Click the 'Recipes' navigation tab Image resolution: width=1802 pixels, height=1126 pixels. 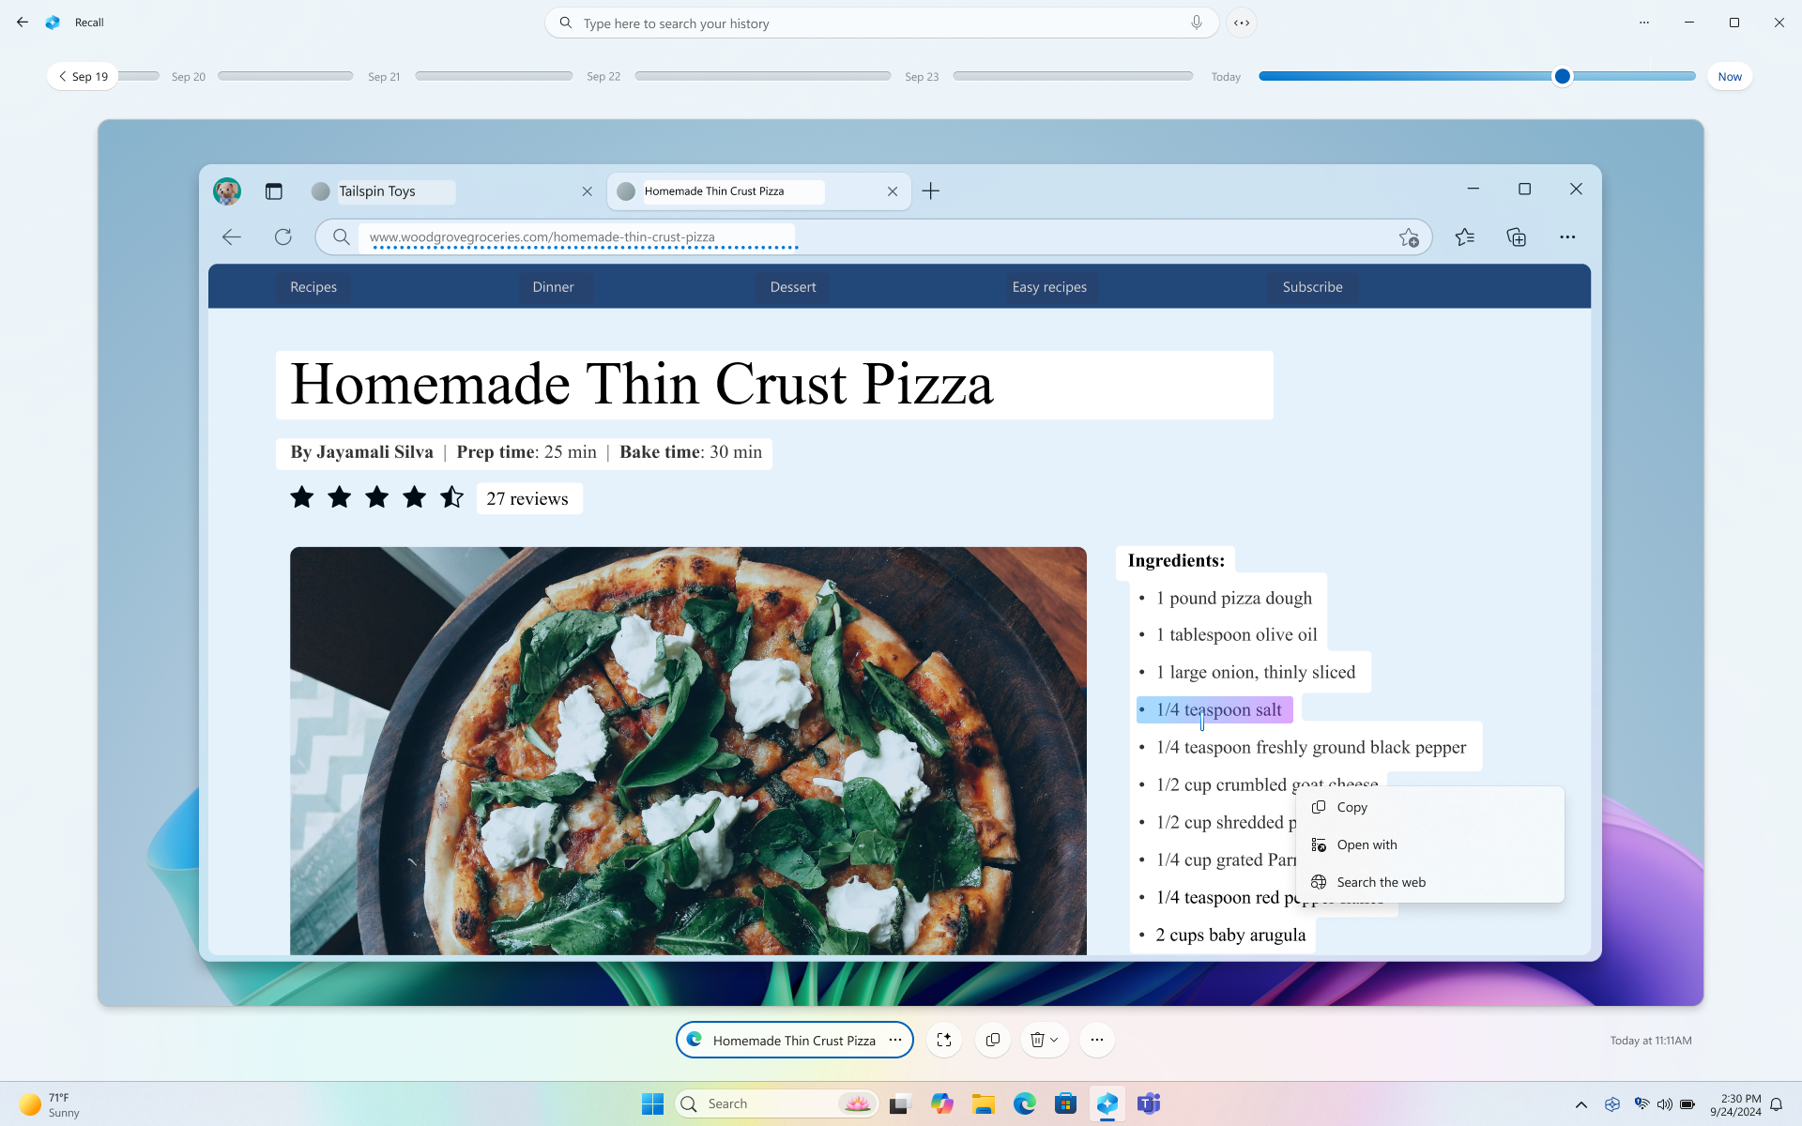pyautogui.click(x=313, y=287)
